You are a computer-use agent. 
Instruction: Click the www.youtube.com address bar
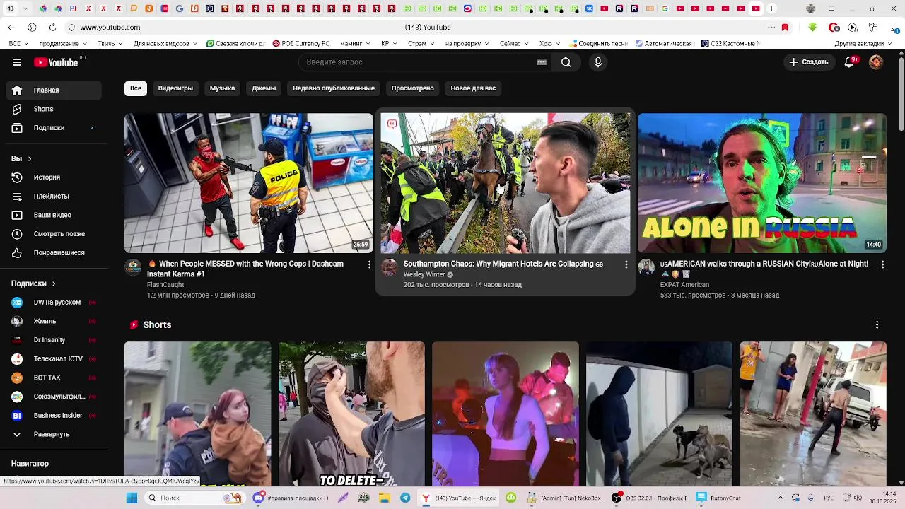pos(110,28)
